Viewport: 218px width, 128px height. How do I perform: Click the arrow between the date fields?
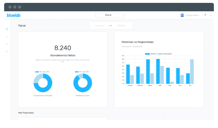click(110, 25)
